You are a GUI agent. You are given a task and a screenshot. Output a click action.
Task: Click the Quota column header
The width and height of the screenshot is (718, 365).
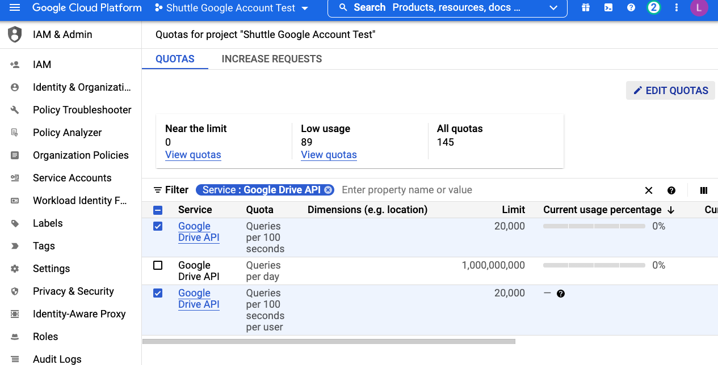click(x=259, y=210)
